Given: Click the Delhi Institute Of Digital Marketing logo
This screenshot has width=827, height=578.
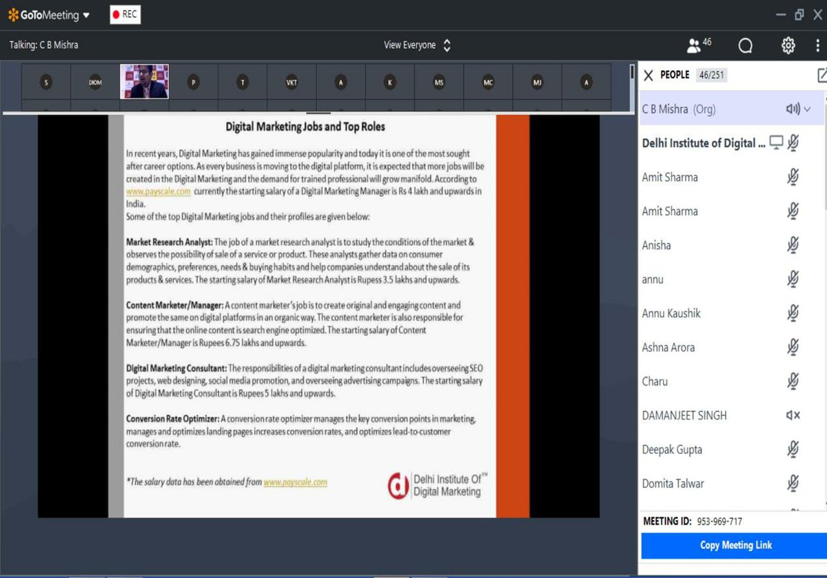Looking at the screenshot, I should coord(438,485).
